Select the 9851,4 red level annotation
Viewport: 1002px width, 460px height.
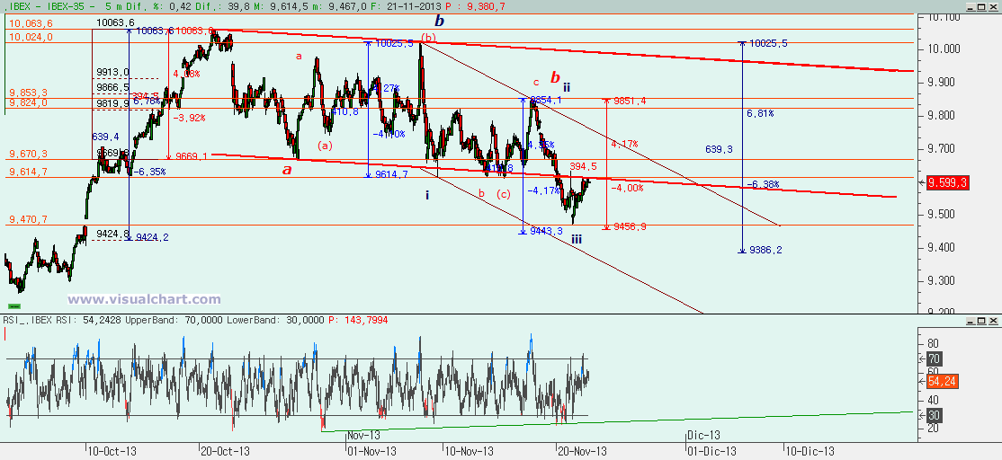(630, 101)
